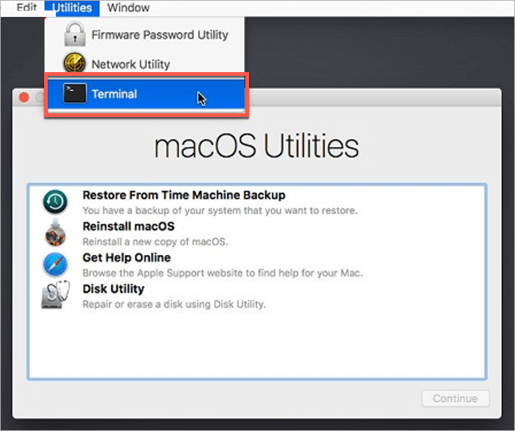The image size is (515, 431).
Task: Select Get Help Online option title
Action: [127, 257]
